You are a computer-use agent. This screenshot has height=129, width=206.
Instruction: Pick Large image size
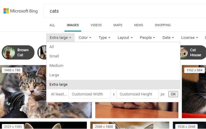click(x=113, y=75)
